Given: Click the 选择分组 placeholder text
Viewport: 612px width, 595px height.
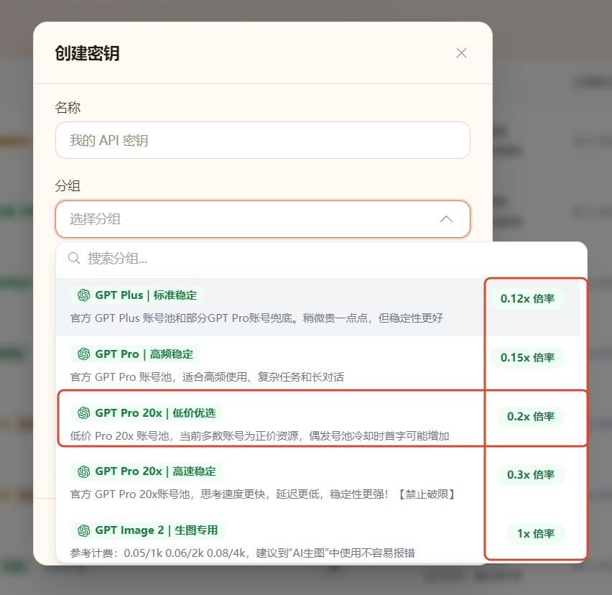Looking at the screenshot, I should (x=96, y=219).
